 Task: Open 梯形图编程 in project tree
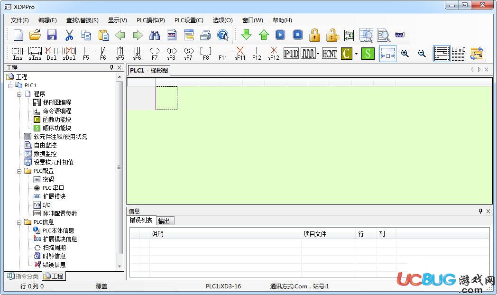tap(57, 102)
